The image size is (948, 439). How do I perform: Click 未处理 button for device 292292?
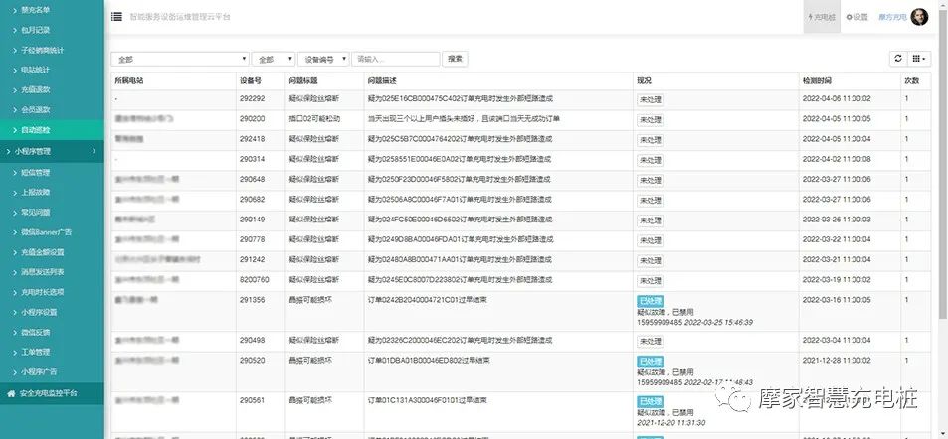point(650,99)
